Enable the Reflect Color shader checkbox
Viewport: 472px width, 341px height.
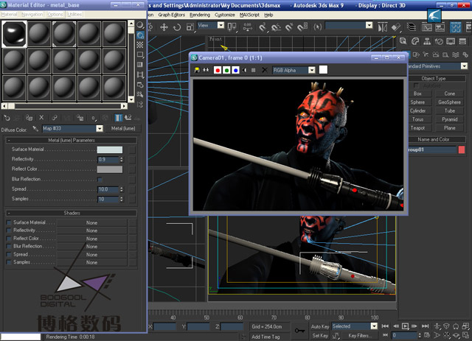[x=9, y=239]
